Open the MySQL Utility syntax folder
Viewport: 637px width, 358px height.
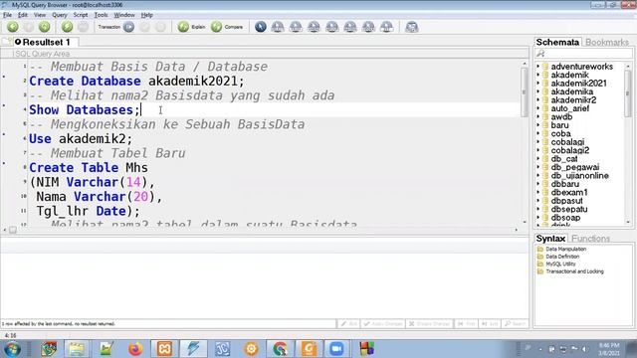(560, 264)
